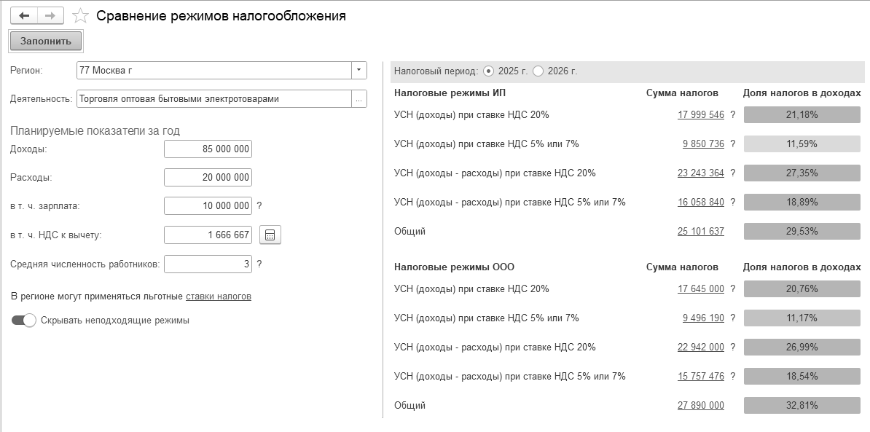This screenshot has width=870, height=432.
Task: Open calculator for НДС к вычету
Action: coord(270,235)
